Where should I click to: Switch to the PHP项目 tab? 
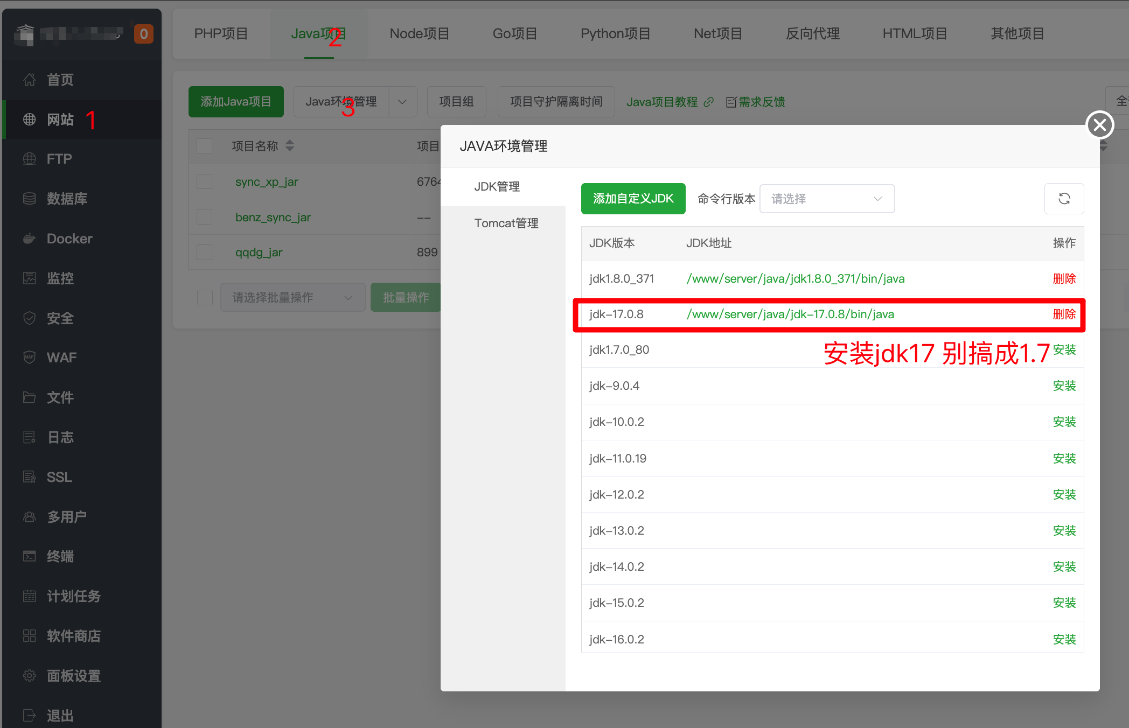click(x=221, y=34)
